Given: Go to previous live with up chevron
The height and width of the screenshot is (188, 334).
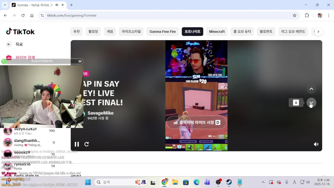Looking at the screenshot, I should tap(311, 89).
